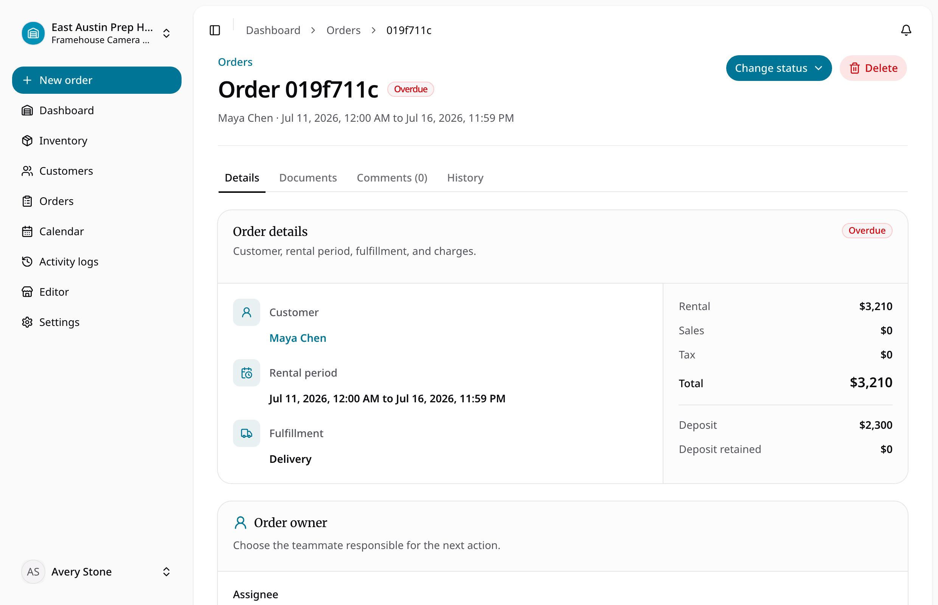938x605 pixels.
Task: Open Editor in the sidebar
Action: pyautogui.click(x=96, y=292)
